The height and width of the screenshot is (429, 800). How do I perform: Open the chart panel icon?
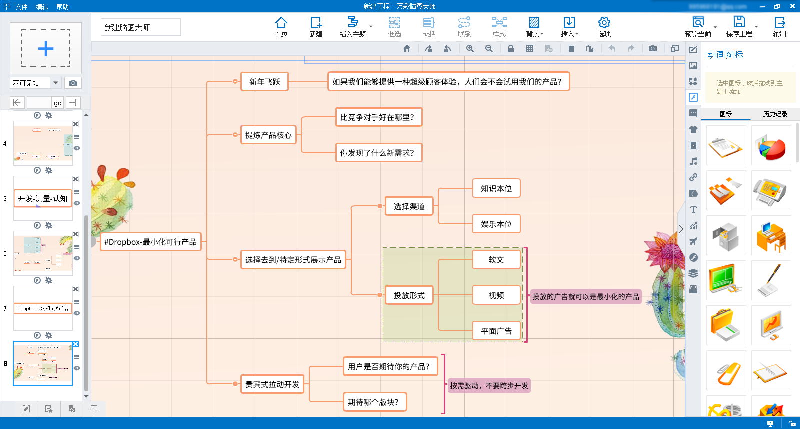(x=693, y=225)
